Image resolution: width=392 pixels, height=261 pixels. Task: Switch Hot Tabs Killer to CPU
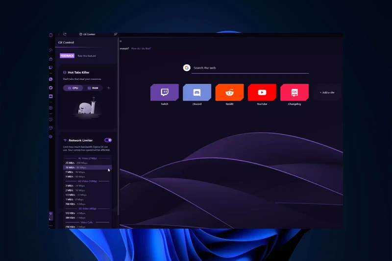(x=73, y=88)
